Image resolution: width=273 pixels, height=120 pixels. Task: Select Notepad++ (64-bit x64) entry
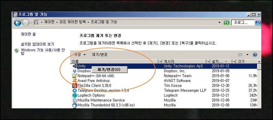coord(96,76)
